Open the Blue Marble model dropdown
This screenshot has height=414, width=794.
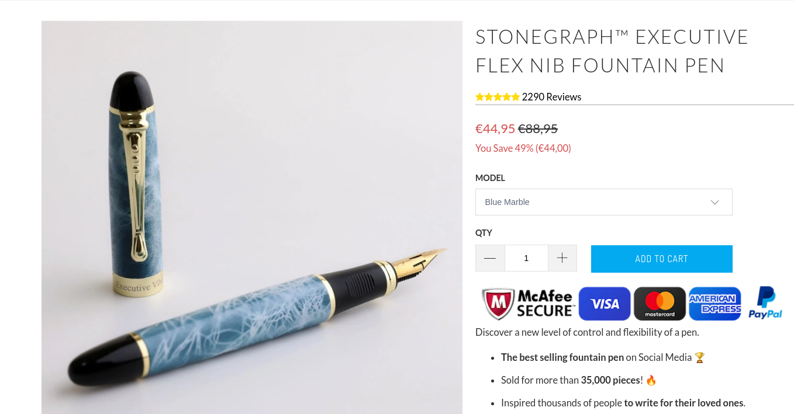coord(603,202)
